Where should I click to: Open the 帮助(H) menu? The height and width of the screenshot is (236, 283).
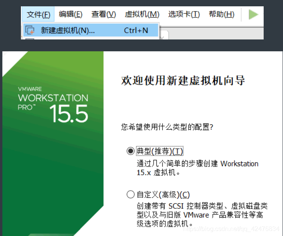[221, 15]
